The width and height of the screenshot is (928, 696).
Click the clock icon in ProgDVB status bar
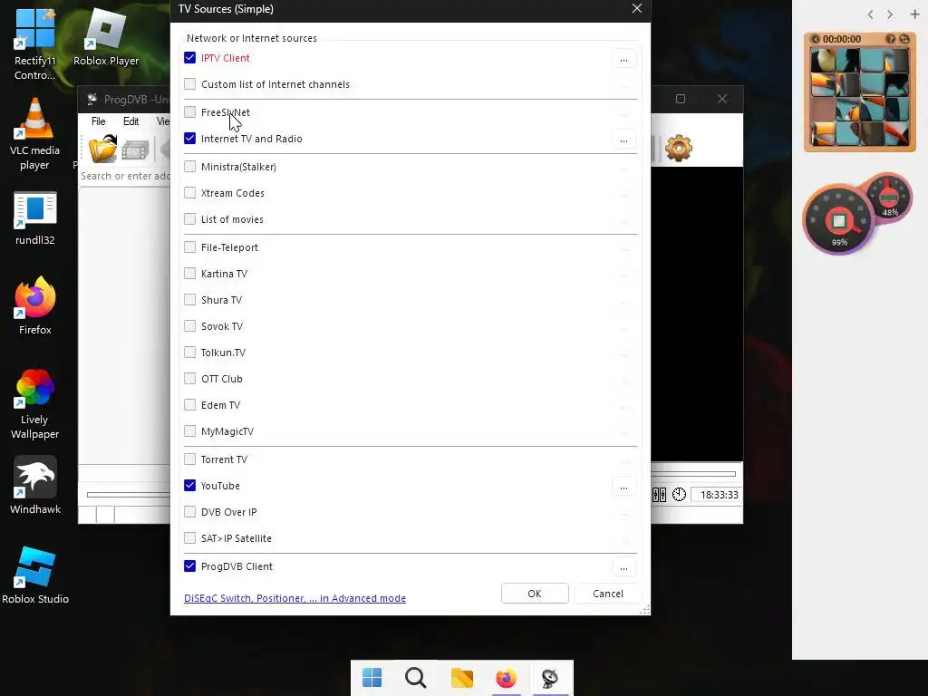(x=679, y=495)
